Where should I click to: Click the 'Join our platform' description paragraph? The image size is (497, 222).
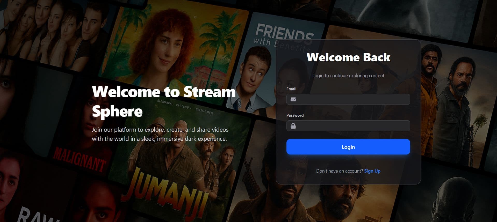[160, 134]
